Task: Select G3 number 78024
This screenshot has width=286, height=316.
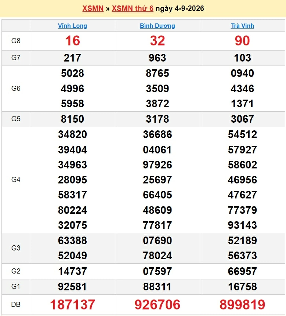Action: [x=158, y=256]
